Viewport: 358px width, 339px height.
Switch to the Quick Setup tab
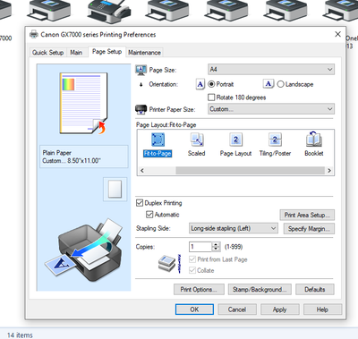click(47, 53)
